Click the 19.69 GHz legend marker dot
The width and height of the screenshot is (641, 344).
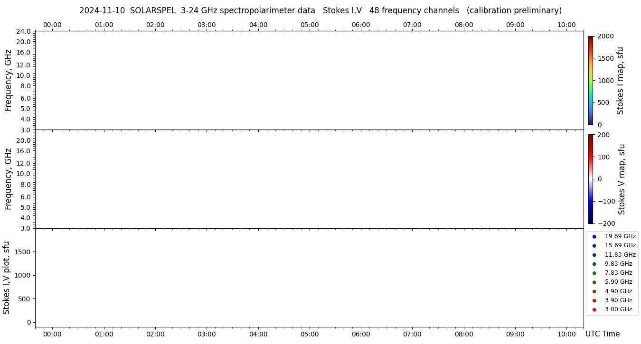click(x=594, y=236)
